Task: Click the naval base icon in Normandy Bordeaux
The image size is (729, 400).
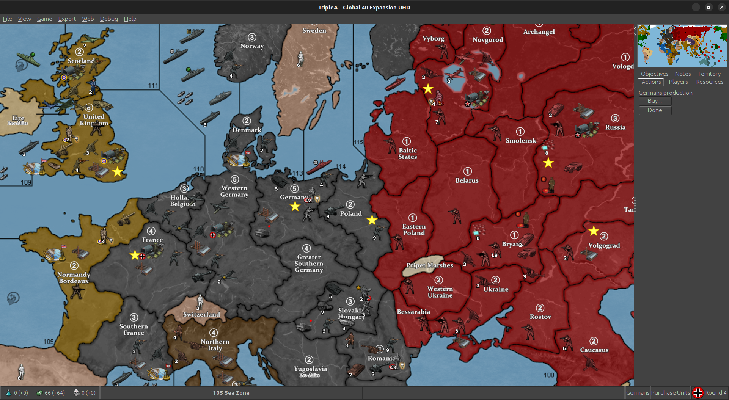Action: pyautogui.click(x=54, y=254)
